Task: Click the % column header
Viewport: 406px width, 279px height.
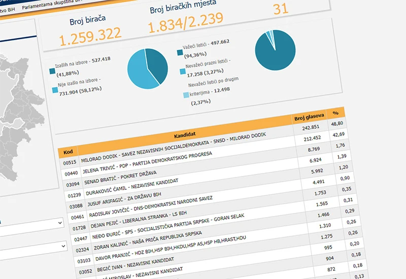Action: tap(335, 113)
